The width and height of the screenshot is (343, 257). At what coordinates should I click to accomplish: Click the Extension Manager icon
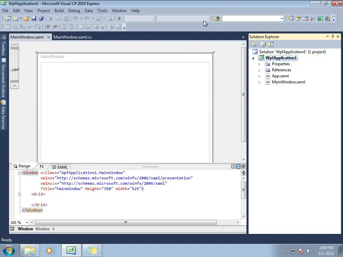click(x=328, y=19)
